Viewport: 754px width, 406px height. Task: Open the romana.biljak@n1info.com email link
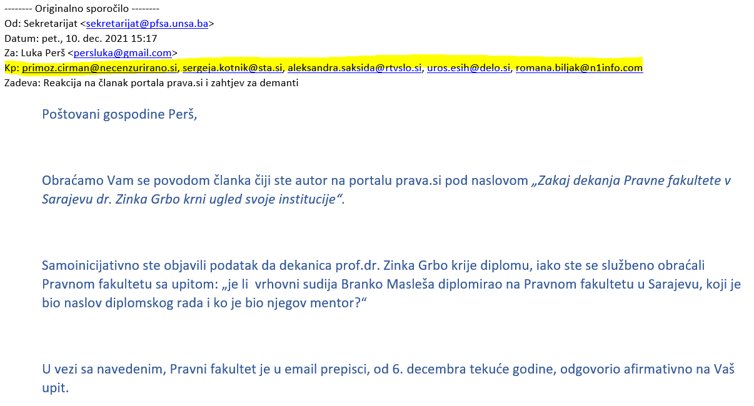point(579,67)
